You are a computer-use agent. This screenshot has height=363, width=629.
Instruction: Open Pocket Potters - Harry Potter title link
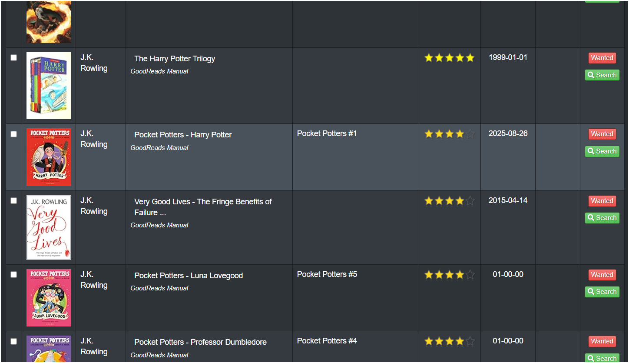click(x=183, y=135)
